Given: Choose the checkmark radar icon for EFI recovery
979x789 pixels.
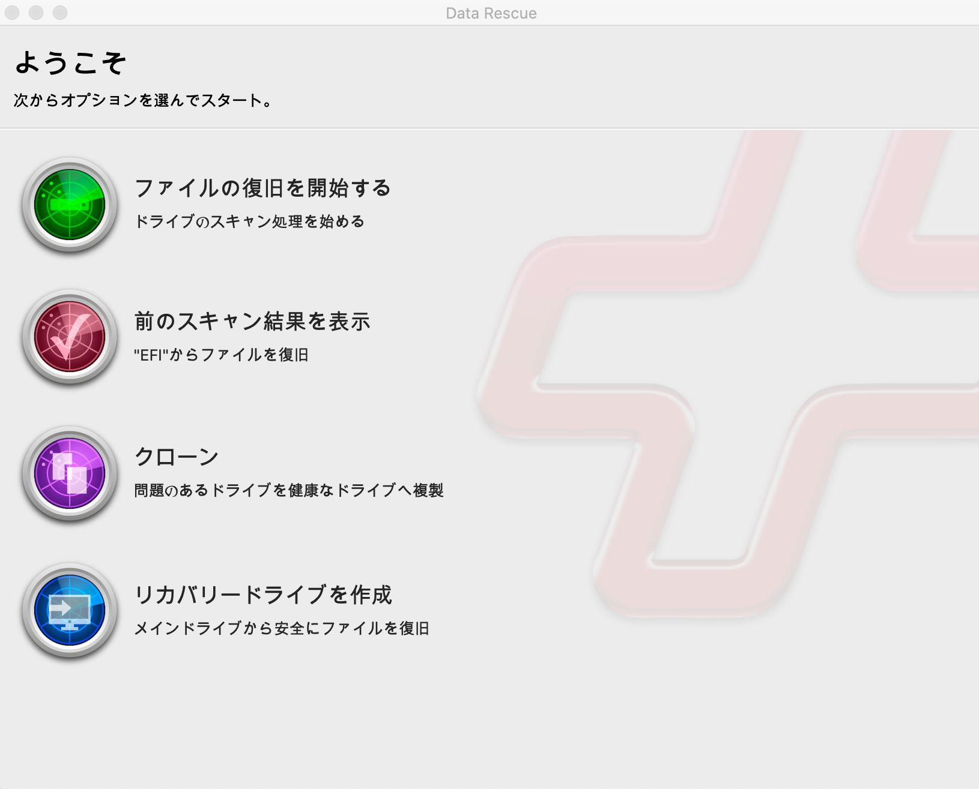Looking at the screenshot, I should [x=69, y=338].
